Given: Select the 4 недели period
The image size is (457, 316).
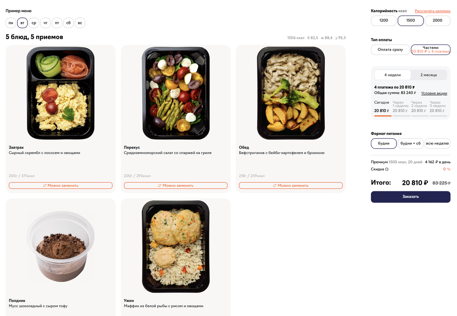Looking at the screenshot, I should coord(393,75).
